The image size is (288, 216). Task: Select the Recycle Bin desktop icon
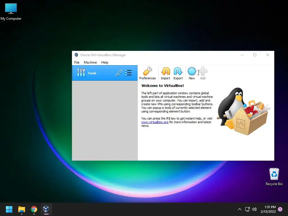[274, 177]
